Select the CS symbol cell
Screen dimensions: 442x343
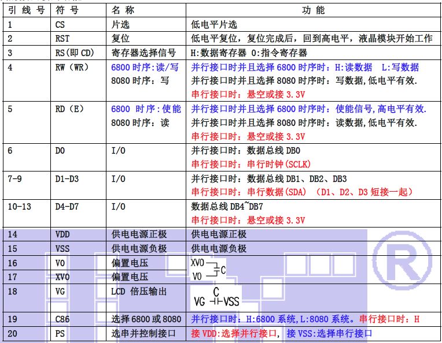(60, 25)
